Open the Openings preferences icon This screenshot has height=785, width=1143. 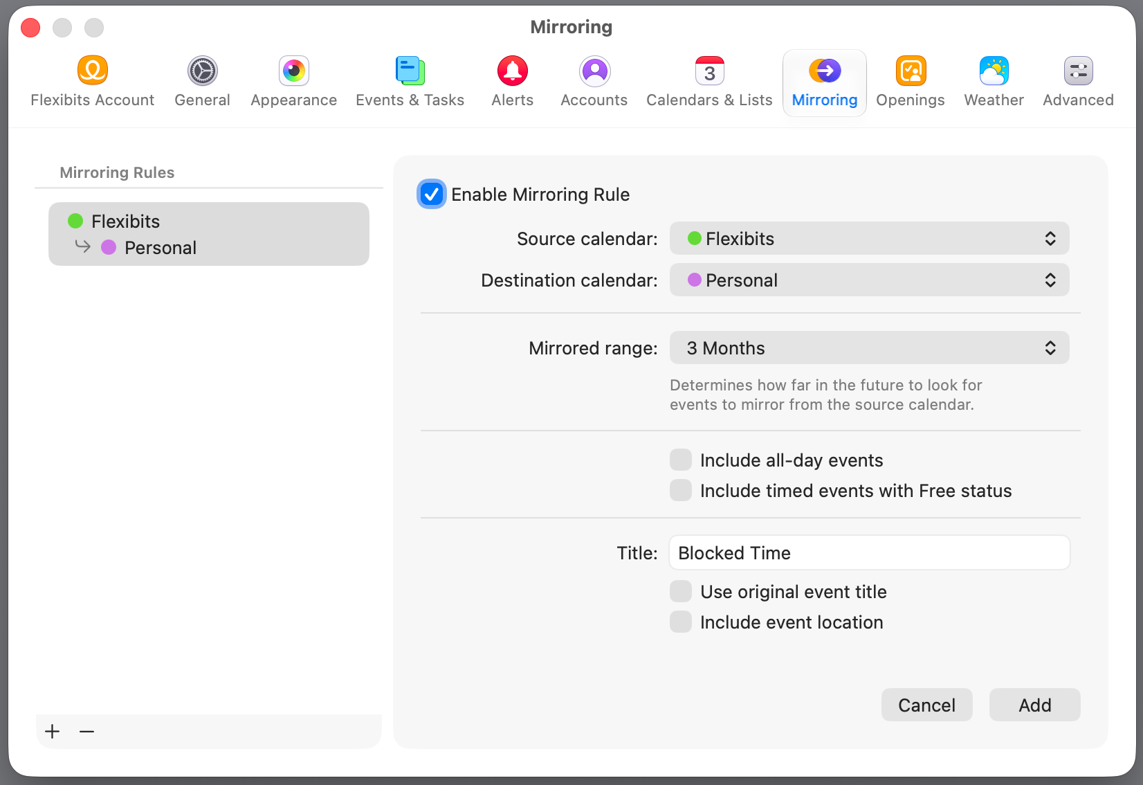[x=911, y=71]
